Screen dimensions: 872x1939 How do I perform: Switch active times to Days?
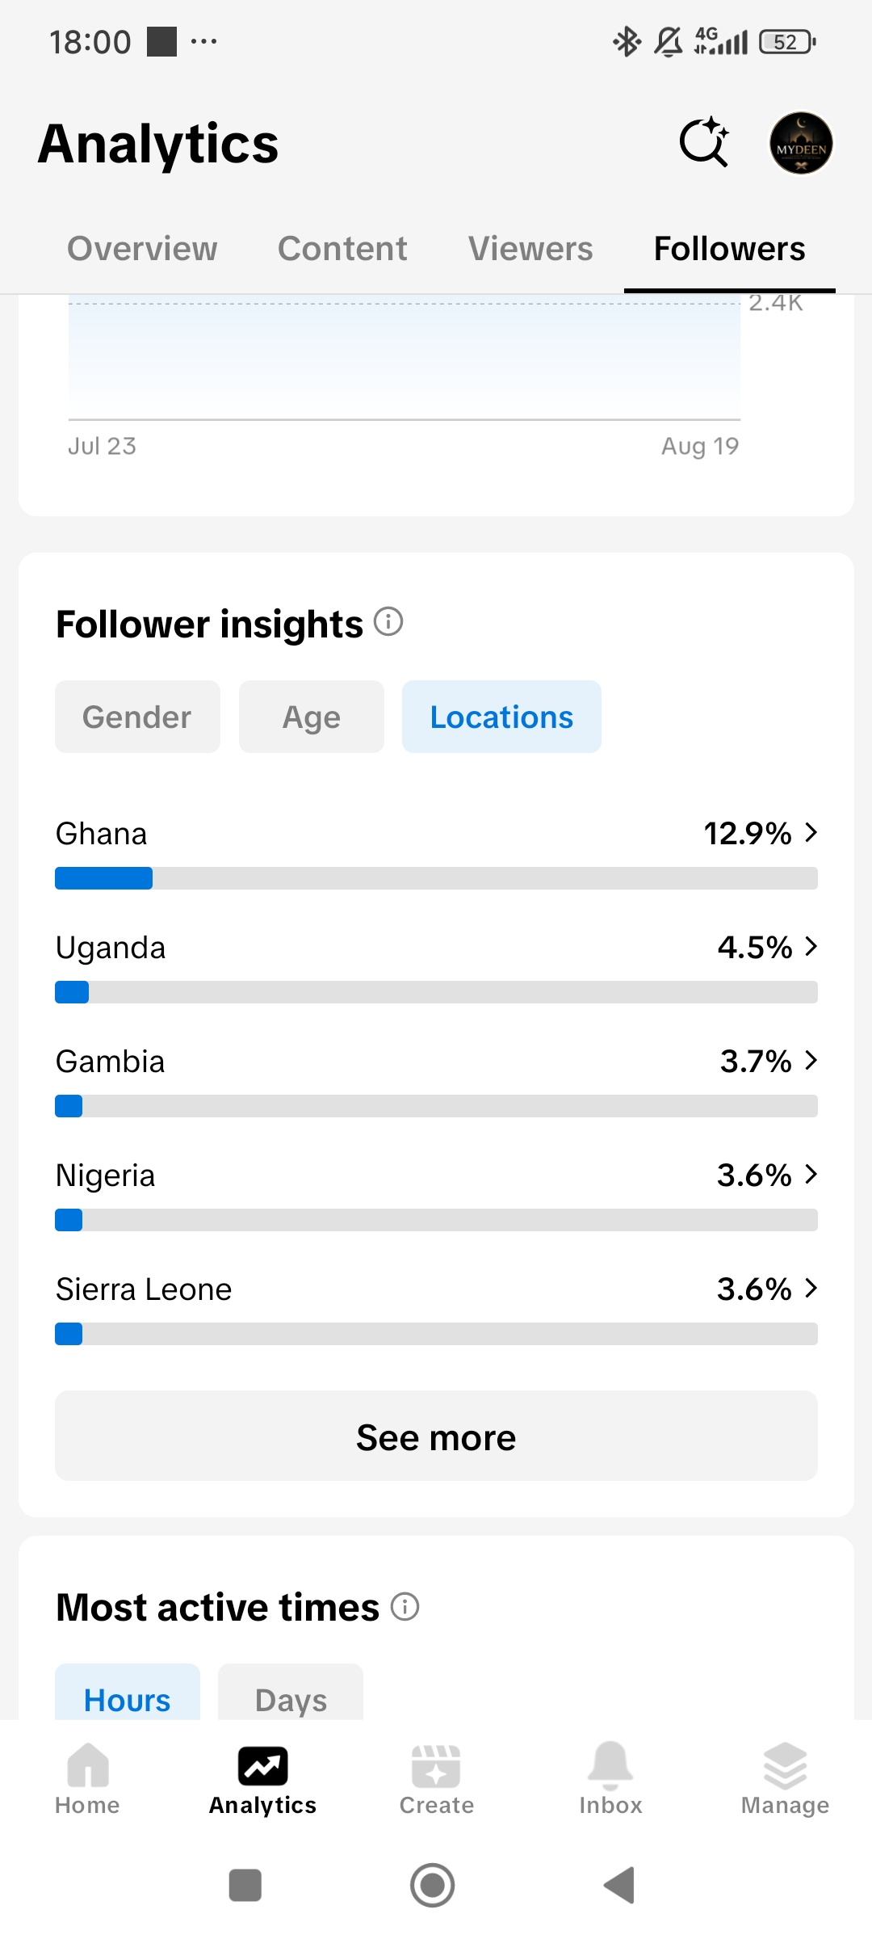tap(291, 1697)
